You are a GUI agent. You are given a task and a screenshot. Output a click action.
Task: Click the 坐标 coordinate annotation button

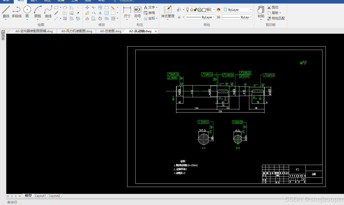(149, 18)
